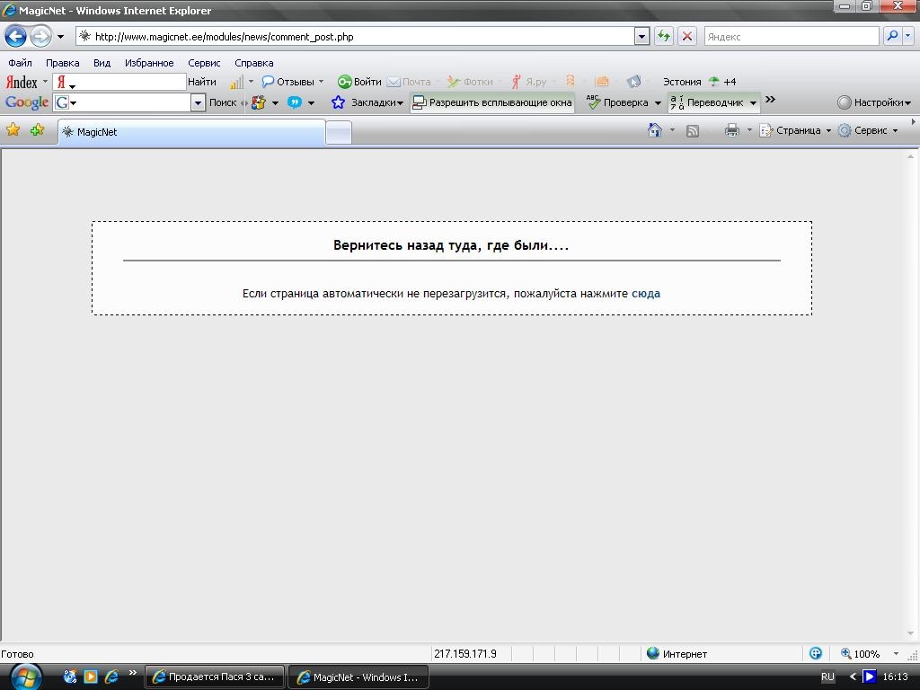Click the Favorites star icon
This screenshot has height=690, width=920.
(13, 129)
